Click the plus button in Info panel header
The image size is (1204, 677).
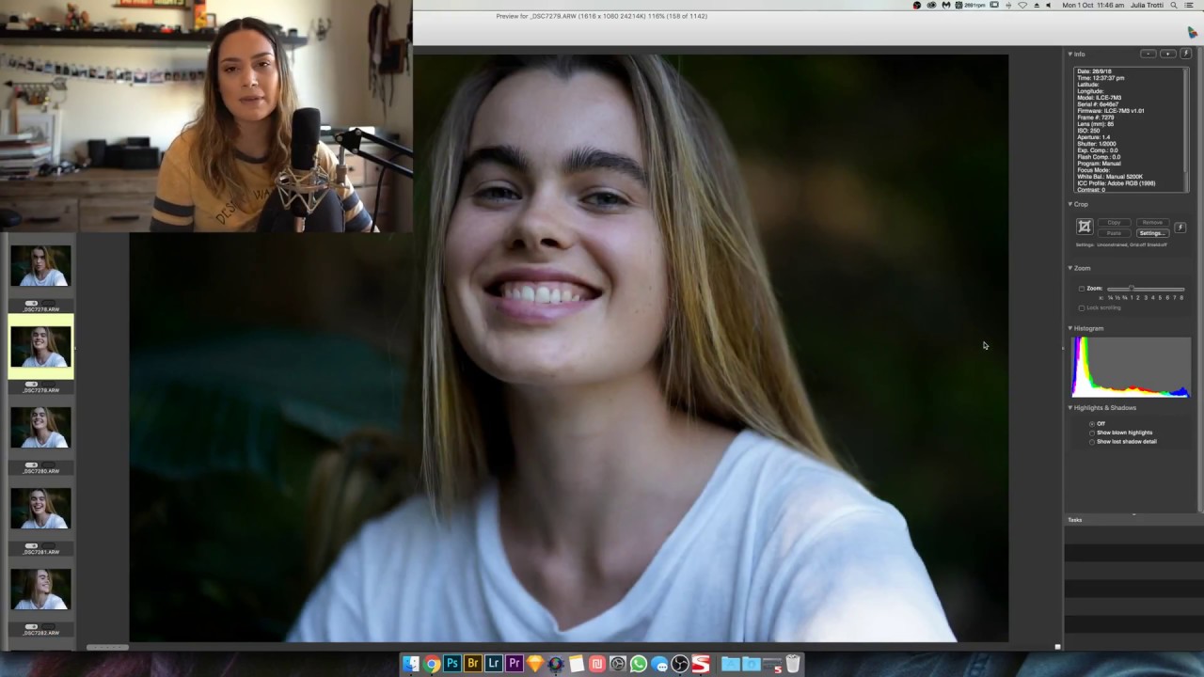(x=1167, y=54)
